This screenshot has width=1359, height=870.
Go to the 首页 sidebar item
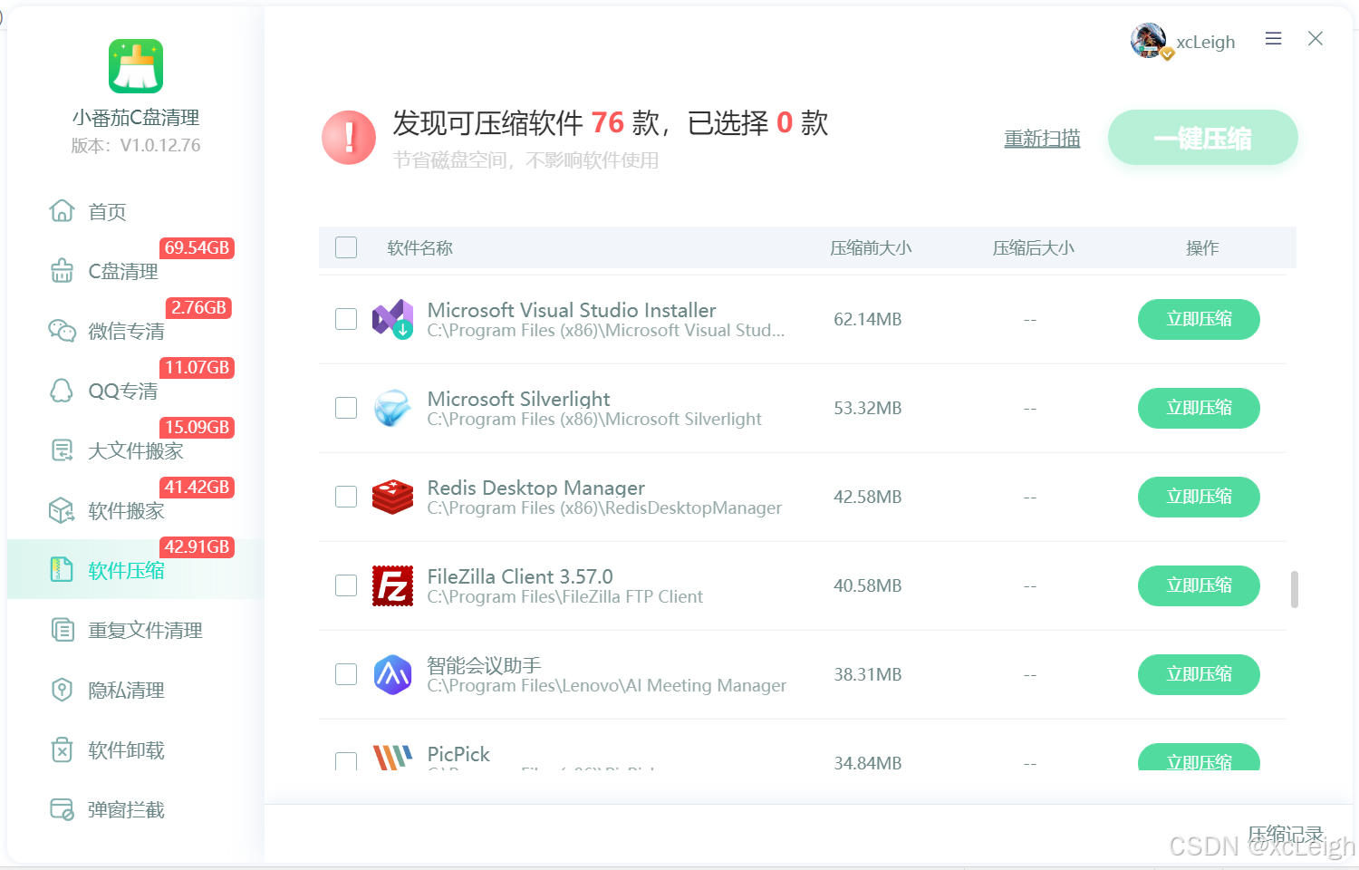click(x=136, y=211)
